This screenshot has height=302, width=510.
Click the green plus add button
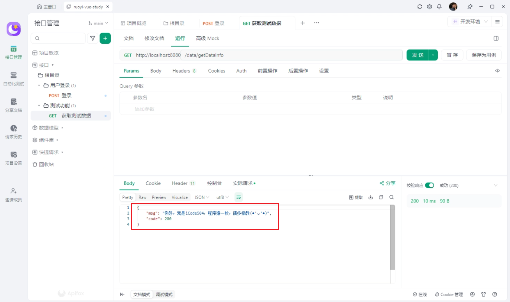[x=105, y=38]
